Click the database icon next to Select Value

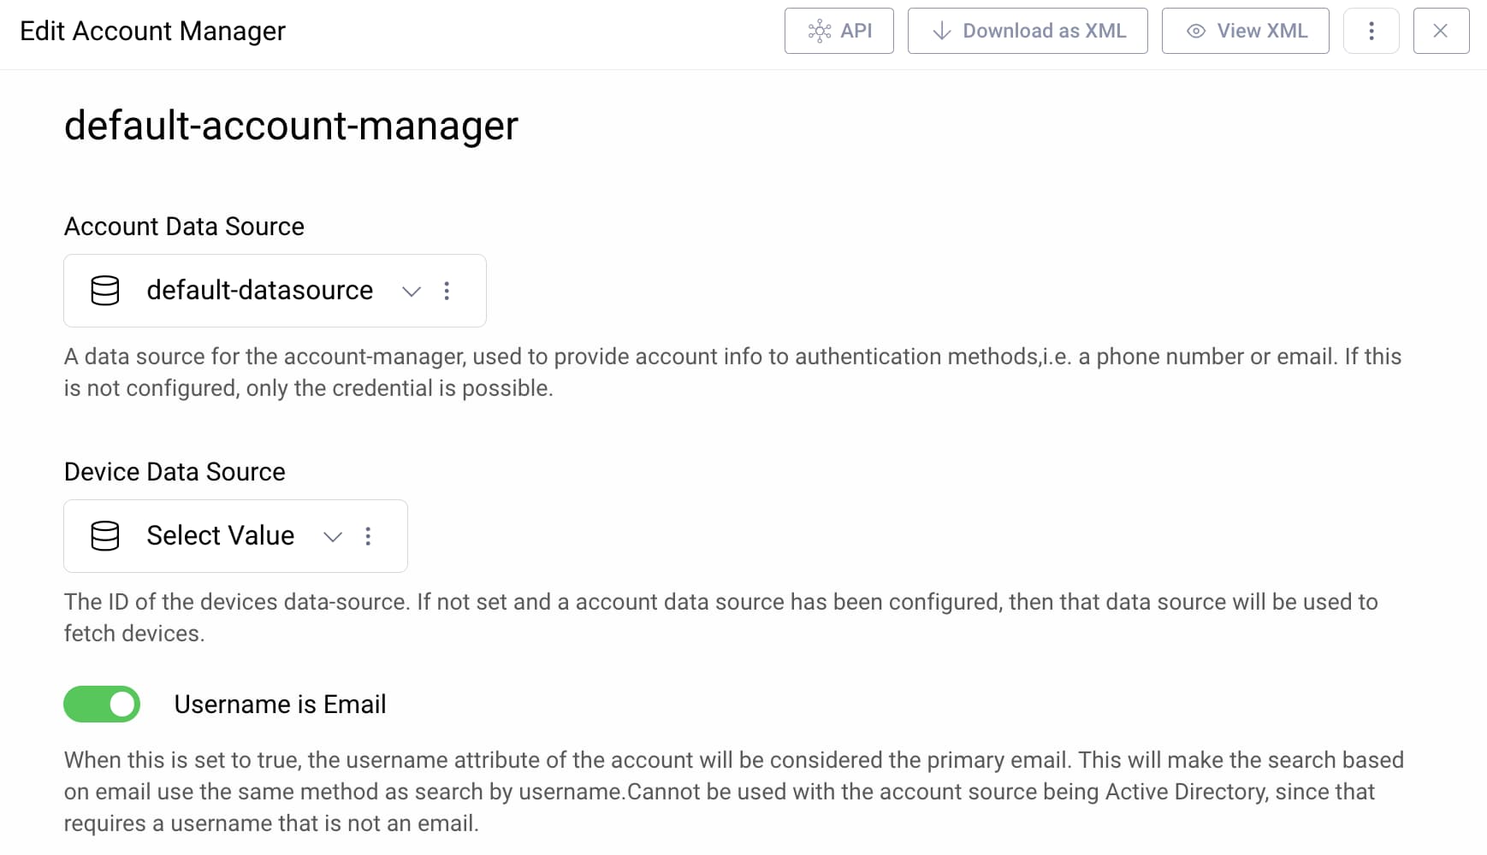(x=104, y=536)
